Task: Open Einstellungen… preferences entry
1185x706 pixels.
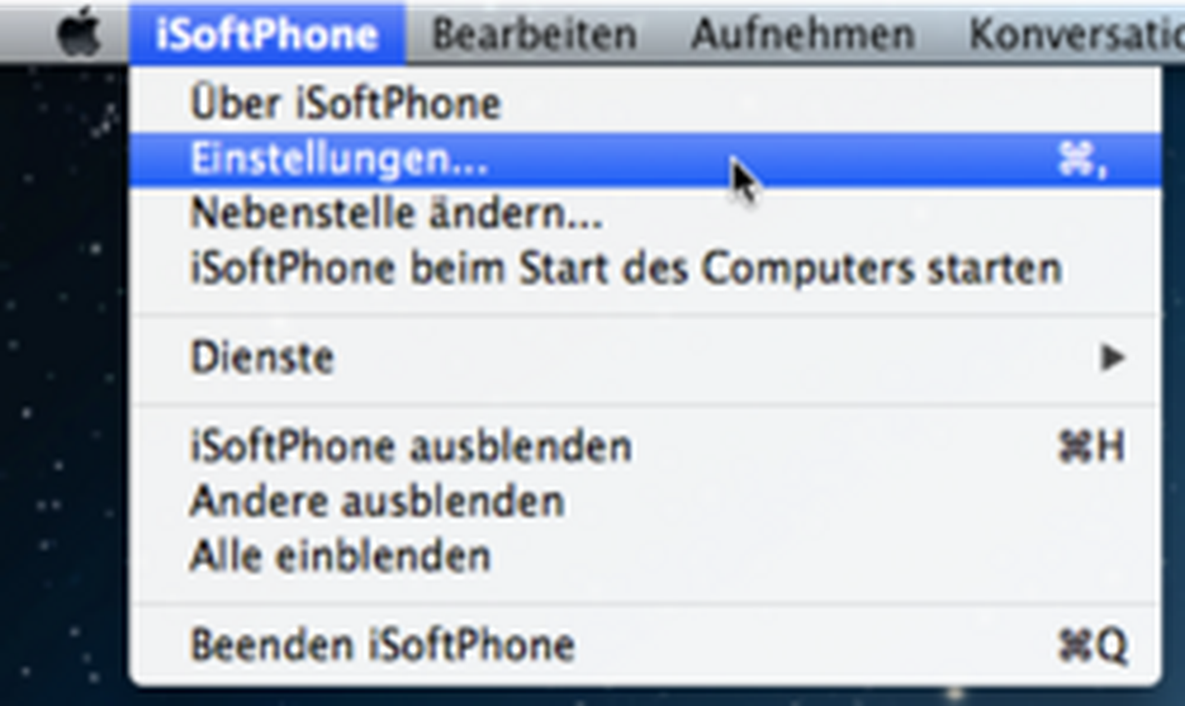Action: point(645,160)
